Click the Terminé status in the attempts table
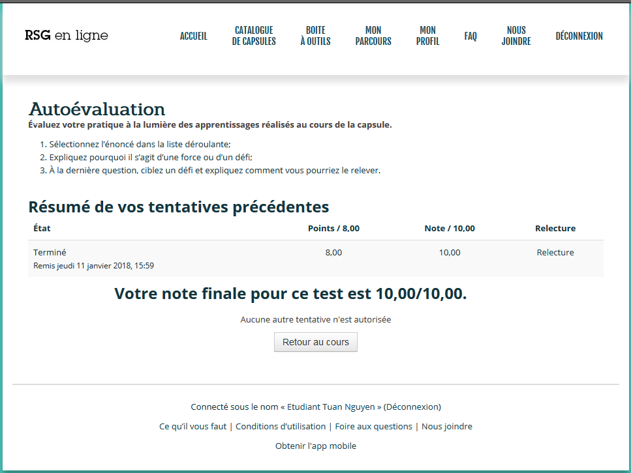Viewport: 631px width, 473px height. 50,253
